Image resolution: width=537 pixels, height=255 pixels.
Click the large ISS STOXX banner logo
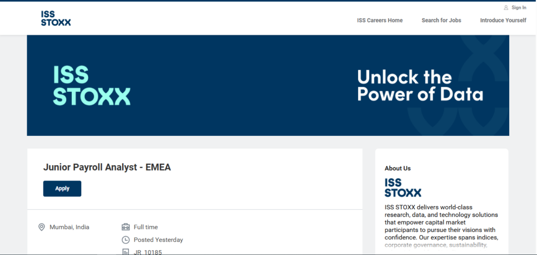pos(92,86)
